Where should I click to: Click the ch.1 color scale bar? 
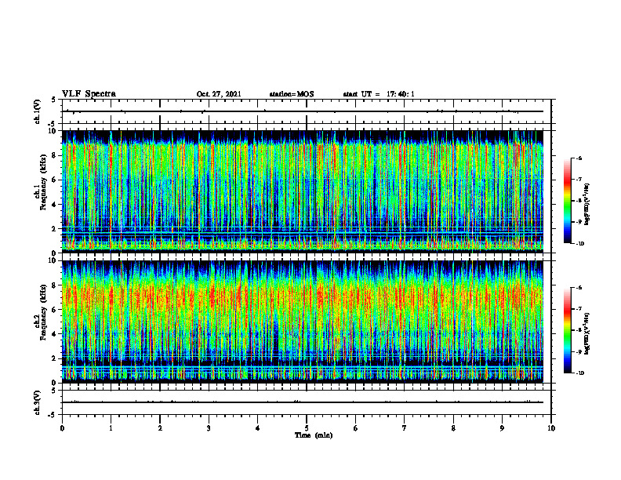567,201
